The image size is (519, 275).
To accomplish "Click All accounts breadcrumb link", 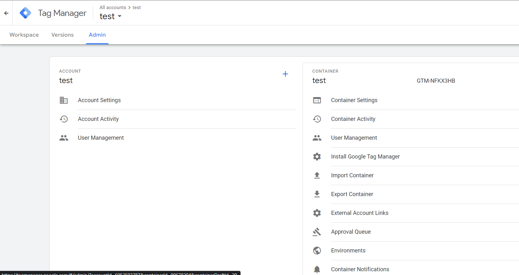I will [113, 8].
